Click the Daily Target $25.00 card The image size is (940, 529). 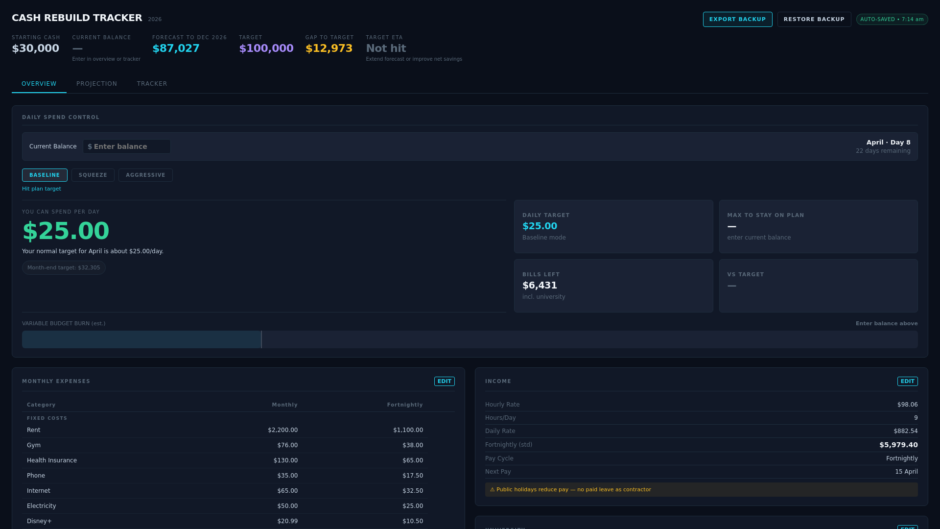click(613, 226)
